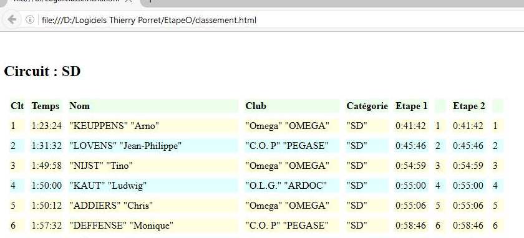Screen dimensions: 524x238
Task: Click the Circuit : SD heading
Action: tap(42, 72)
